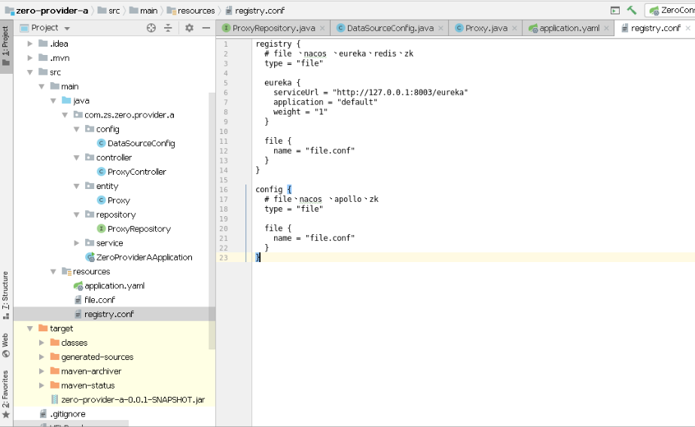The width and height of the screenshot is (695, 427).
Task: Open the Structure tool window sidebar tab
Action: point(6,295)
